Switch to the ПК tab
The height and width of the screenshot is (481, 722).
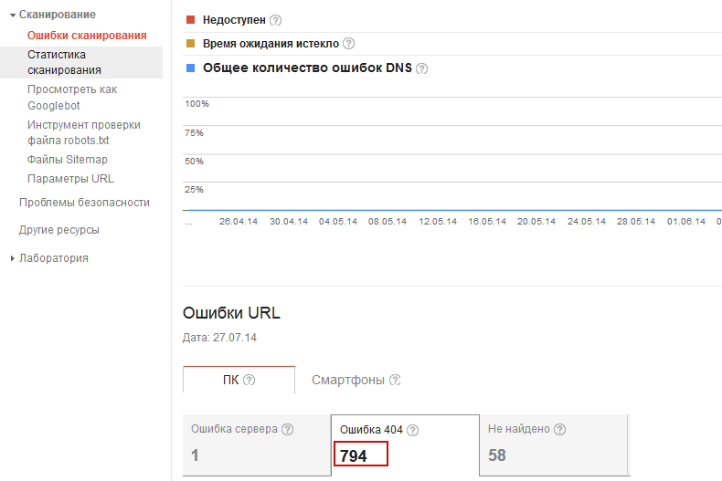coord(239,380)
